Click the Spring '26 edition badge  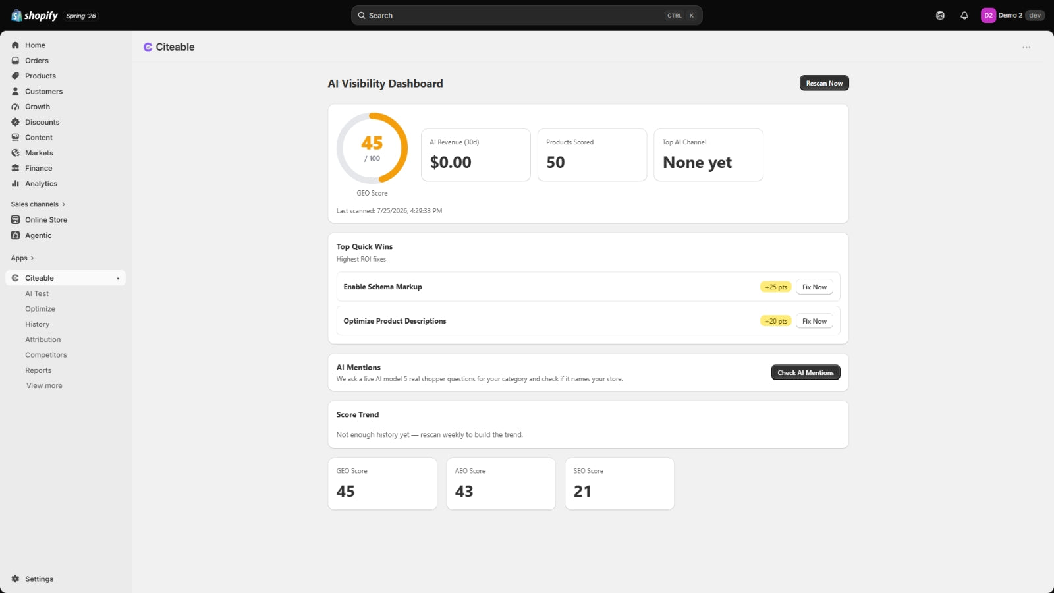[81, 16]
